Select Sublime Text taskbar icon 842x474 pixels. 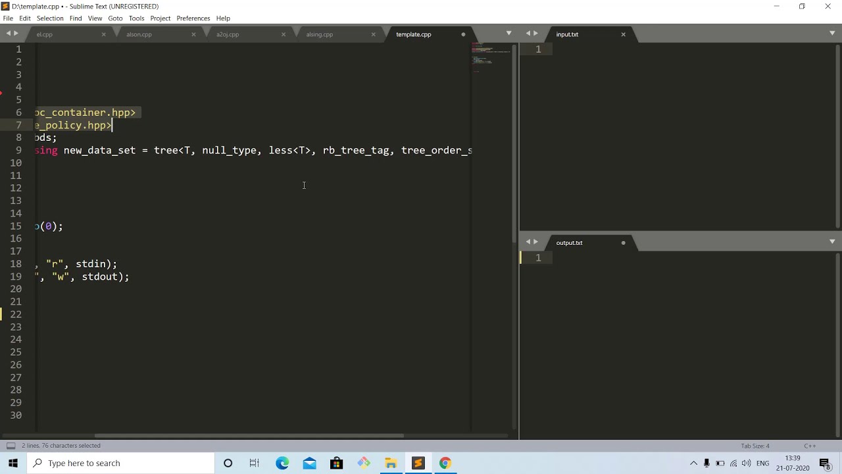click(x=418, y=463)
